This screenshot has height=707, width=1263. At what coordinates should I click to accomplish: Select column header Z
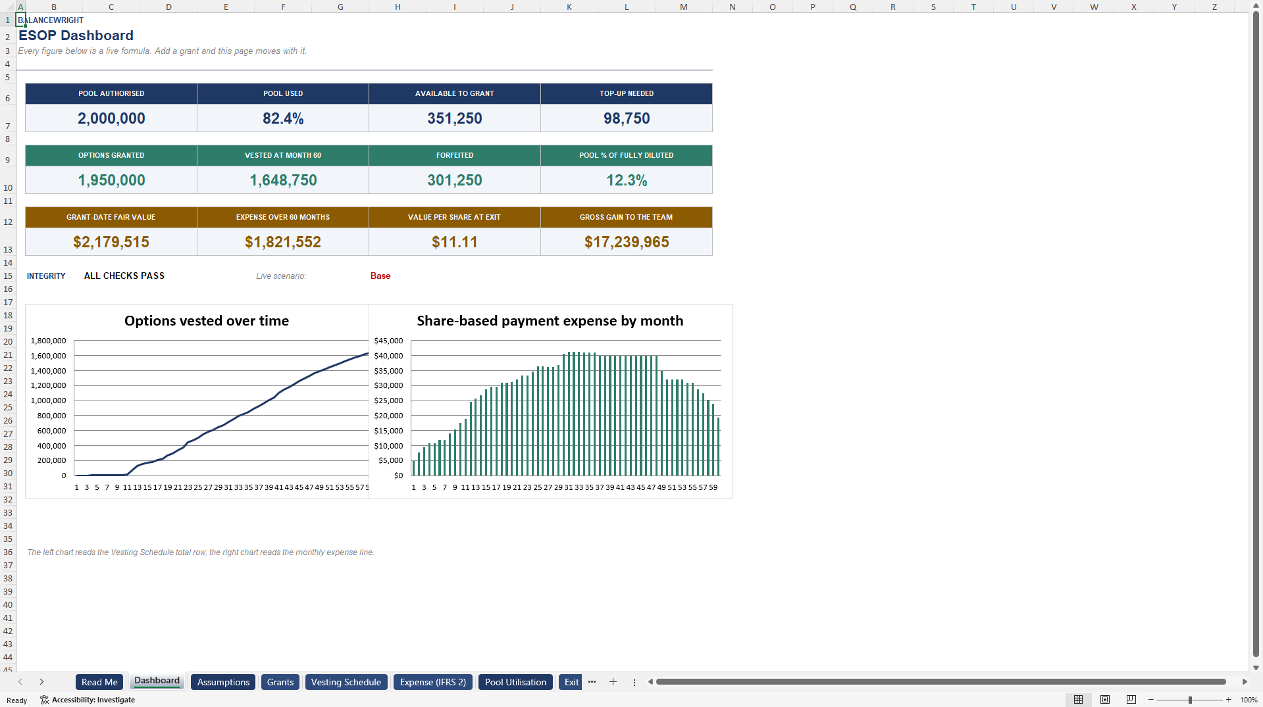click(1214, 7)
